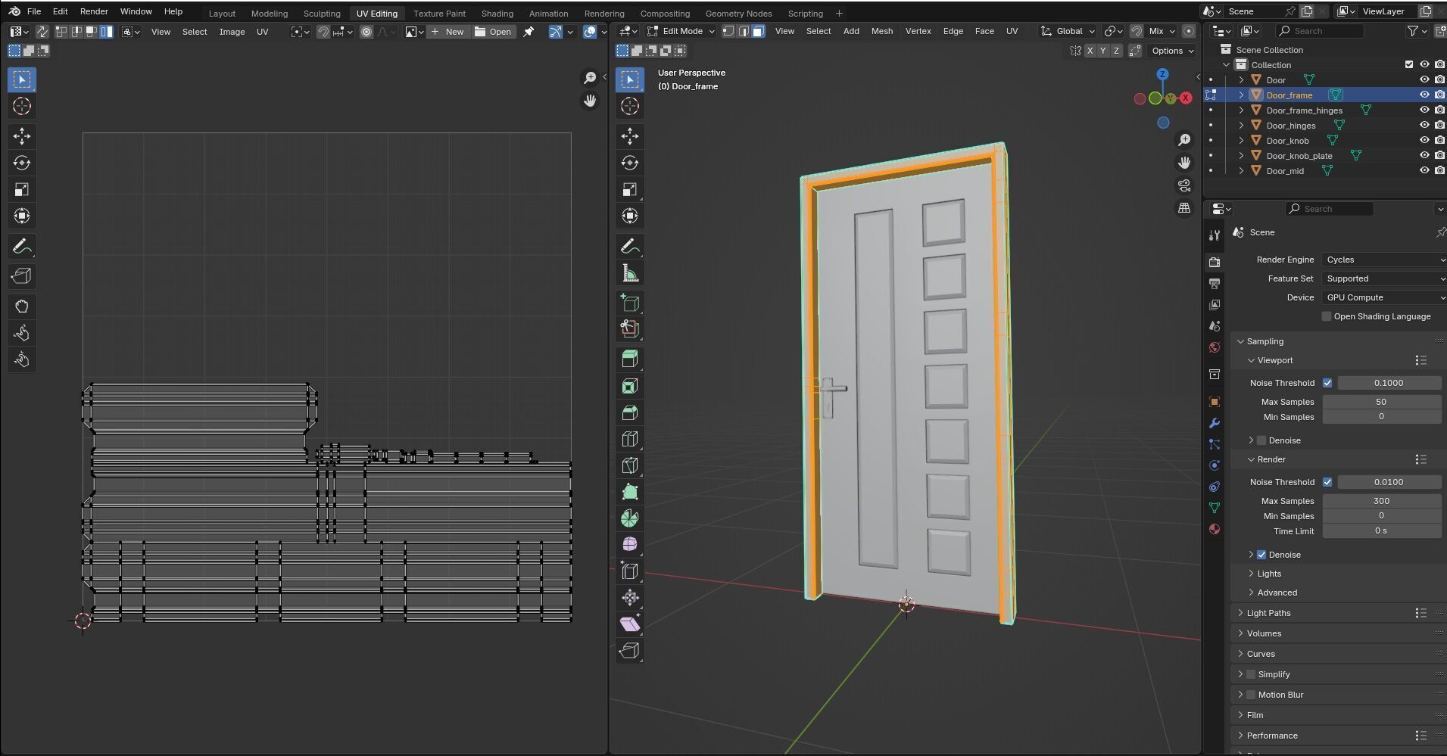The height and width of the screenshot is (756, 1447).
Task: Open Global transform orientation dropdown
Action: 1068,31
